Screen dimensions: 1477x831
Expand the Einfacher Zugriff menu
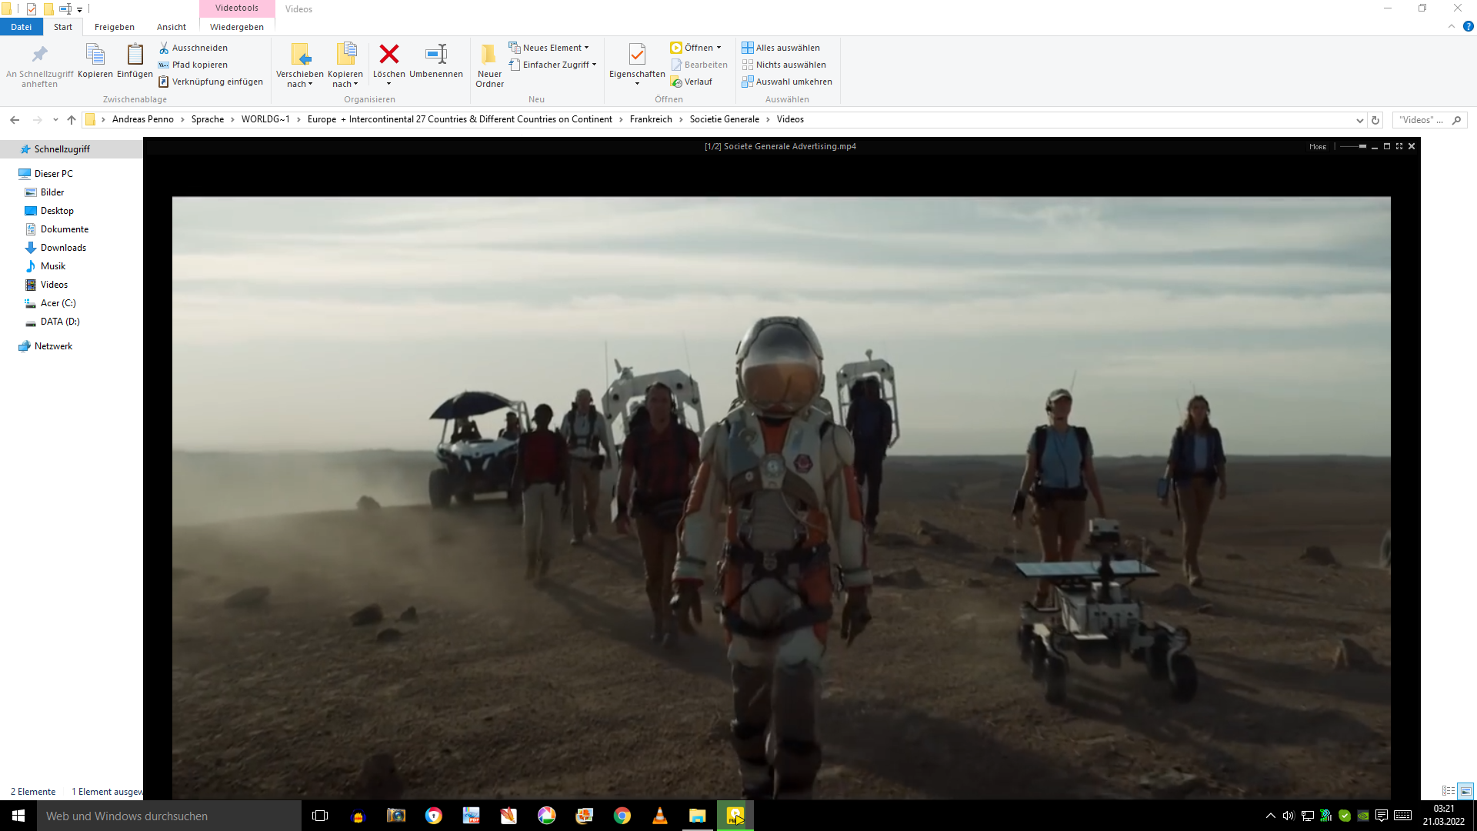[552, 65]
